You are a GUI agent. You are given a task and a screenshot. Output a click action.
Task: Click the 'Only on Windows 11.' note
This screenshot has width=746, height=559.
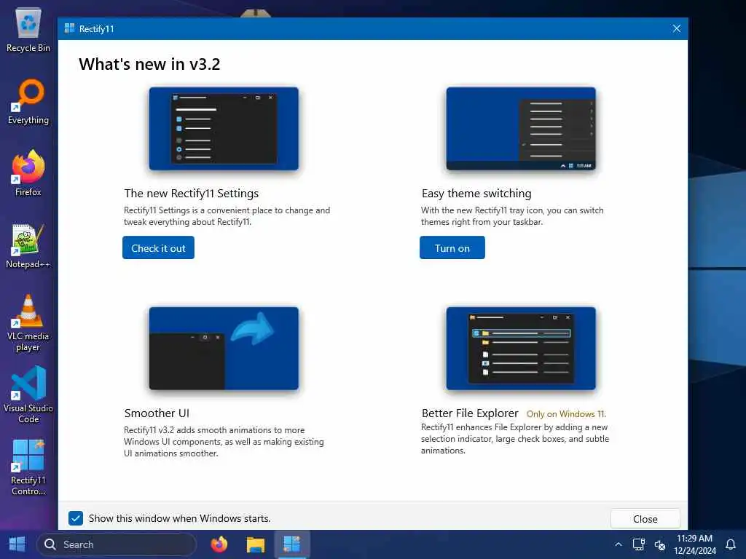click(566, 414)
